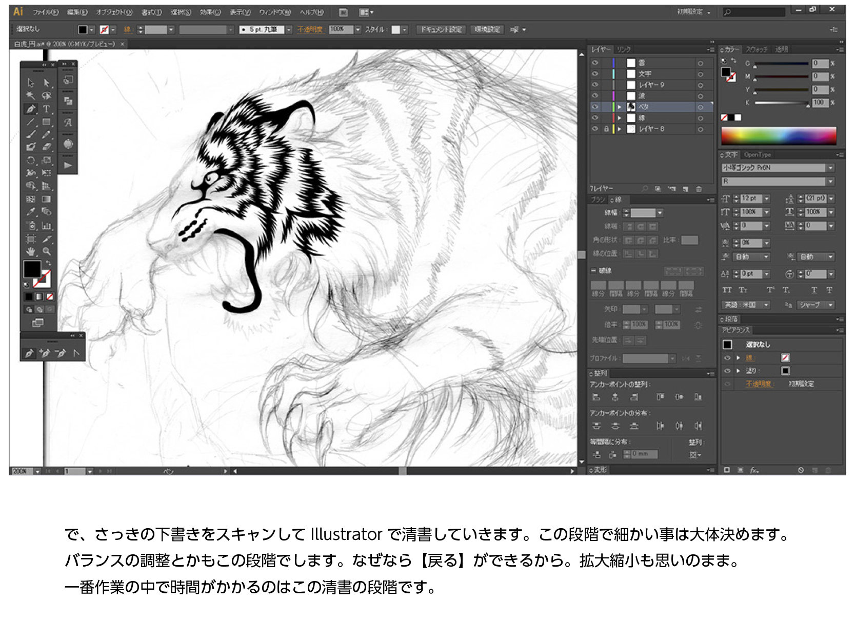Choose the Zoom magnifier tool
Screen dimensions: 855x641
[47, 251]
